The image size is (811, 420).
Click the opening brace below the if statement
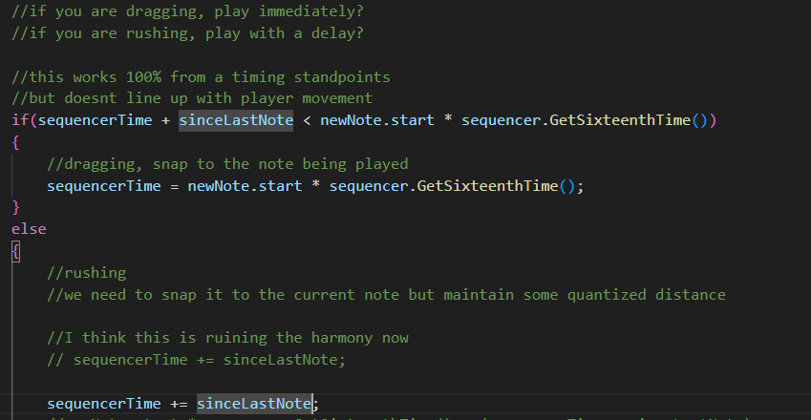coord(15,141)
